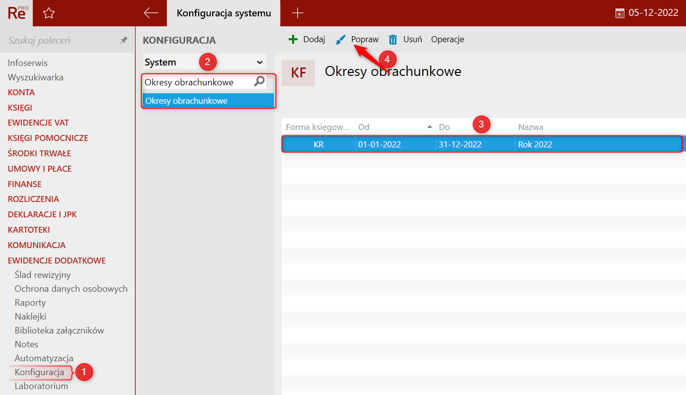Expand the ŚRODKI TRWAŁE section

pos(39,153)
